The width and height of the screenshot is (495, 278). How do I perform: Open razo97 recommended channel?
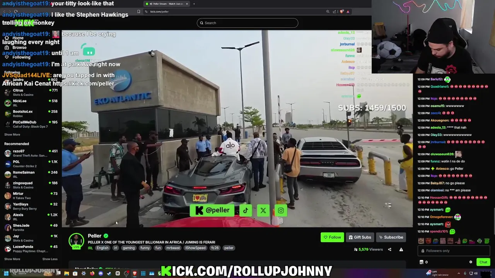point(31,153)
